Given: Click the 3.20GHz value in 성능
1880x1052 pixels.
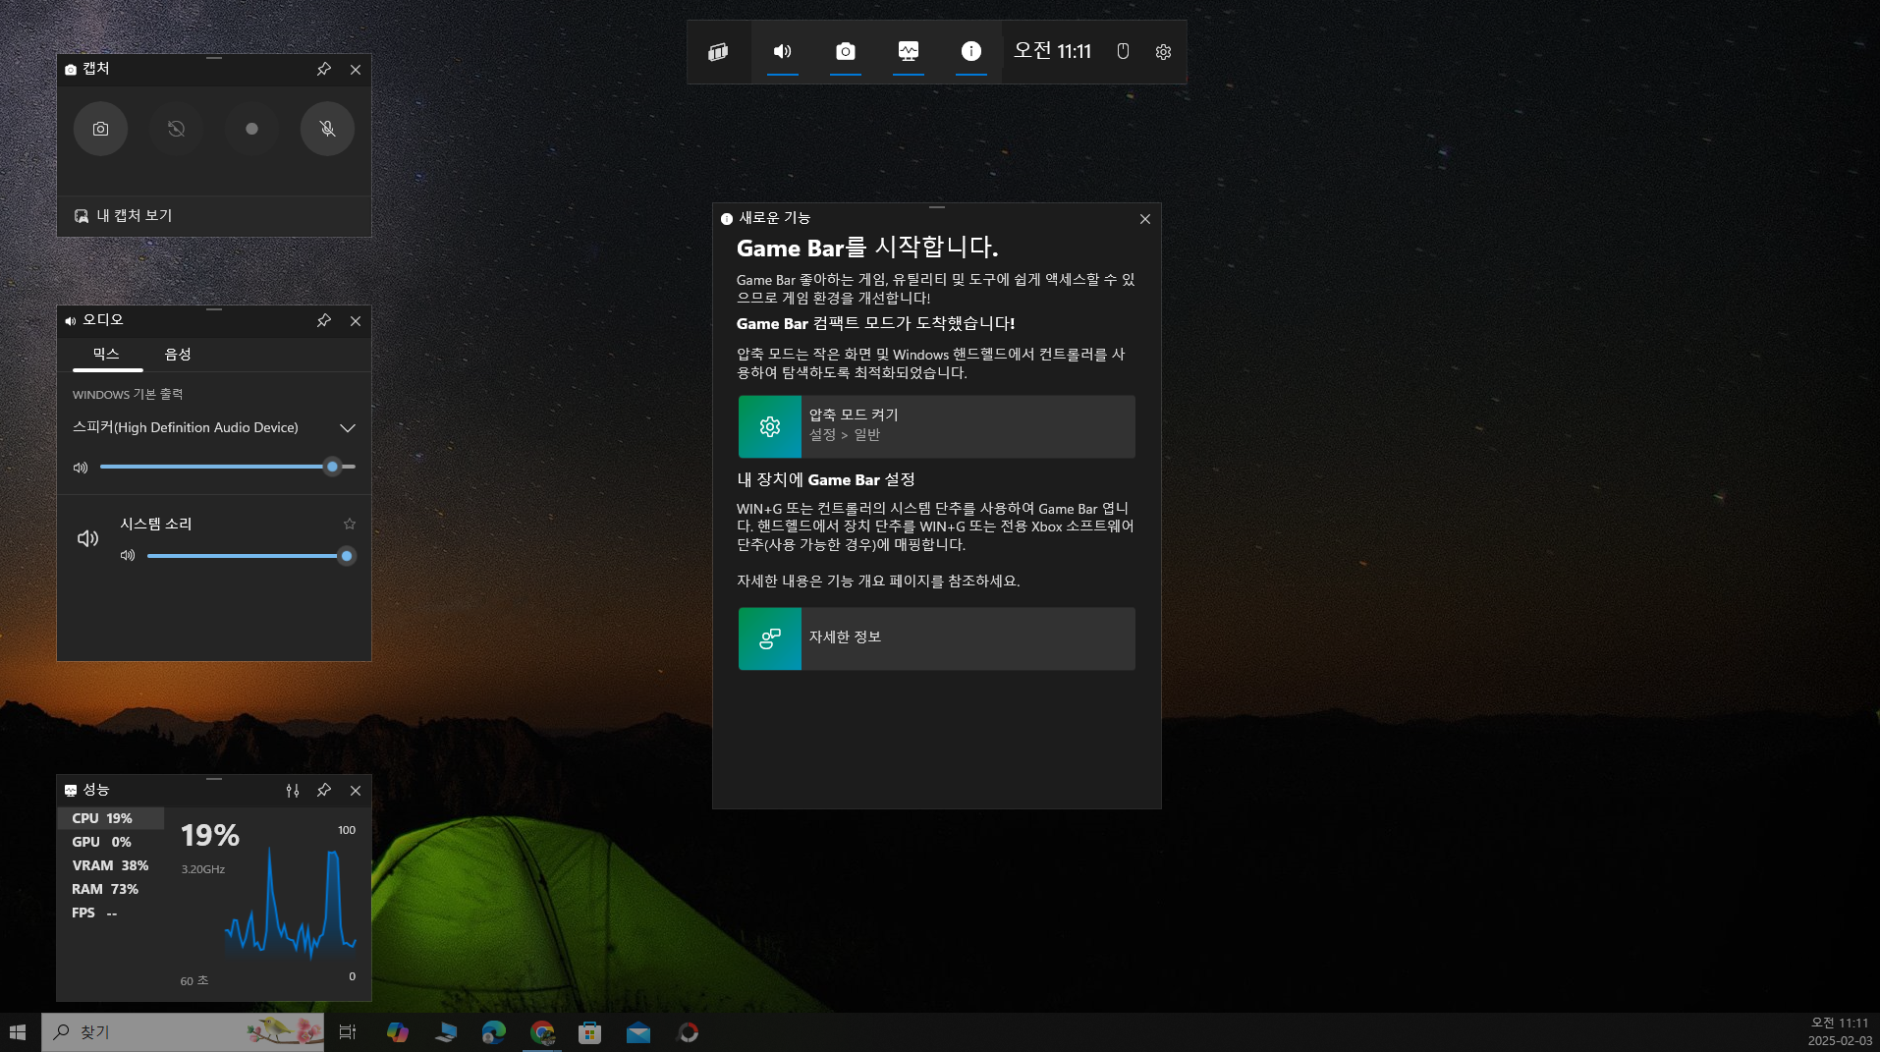Looking at the screenshot, I should click(203, 870).
